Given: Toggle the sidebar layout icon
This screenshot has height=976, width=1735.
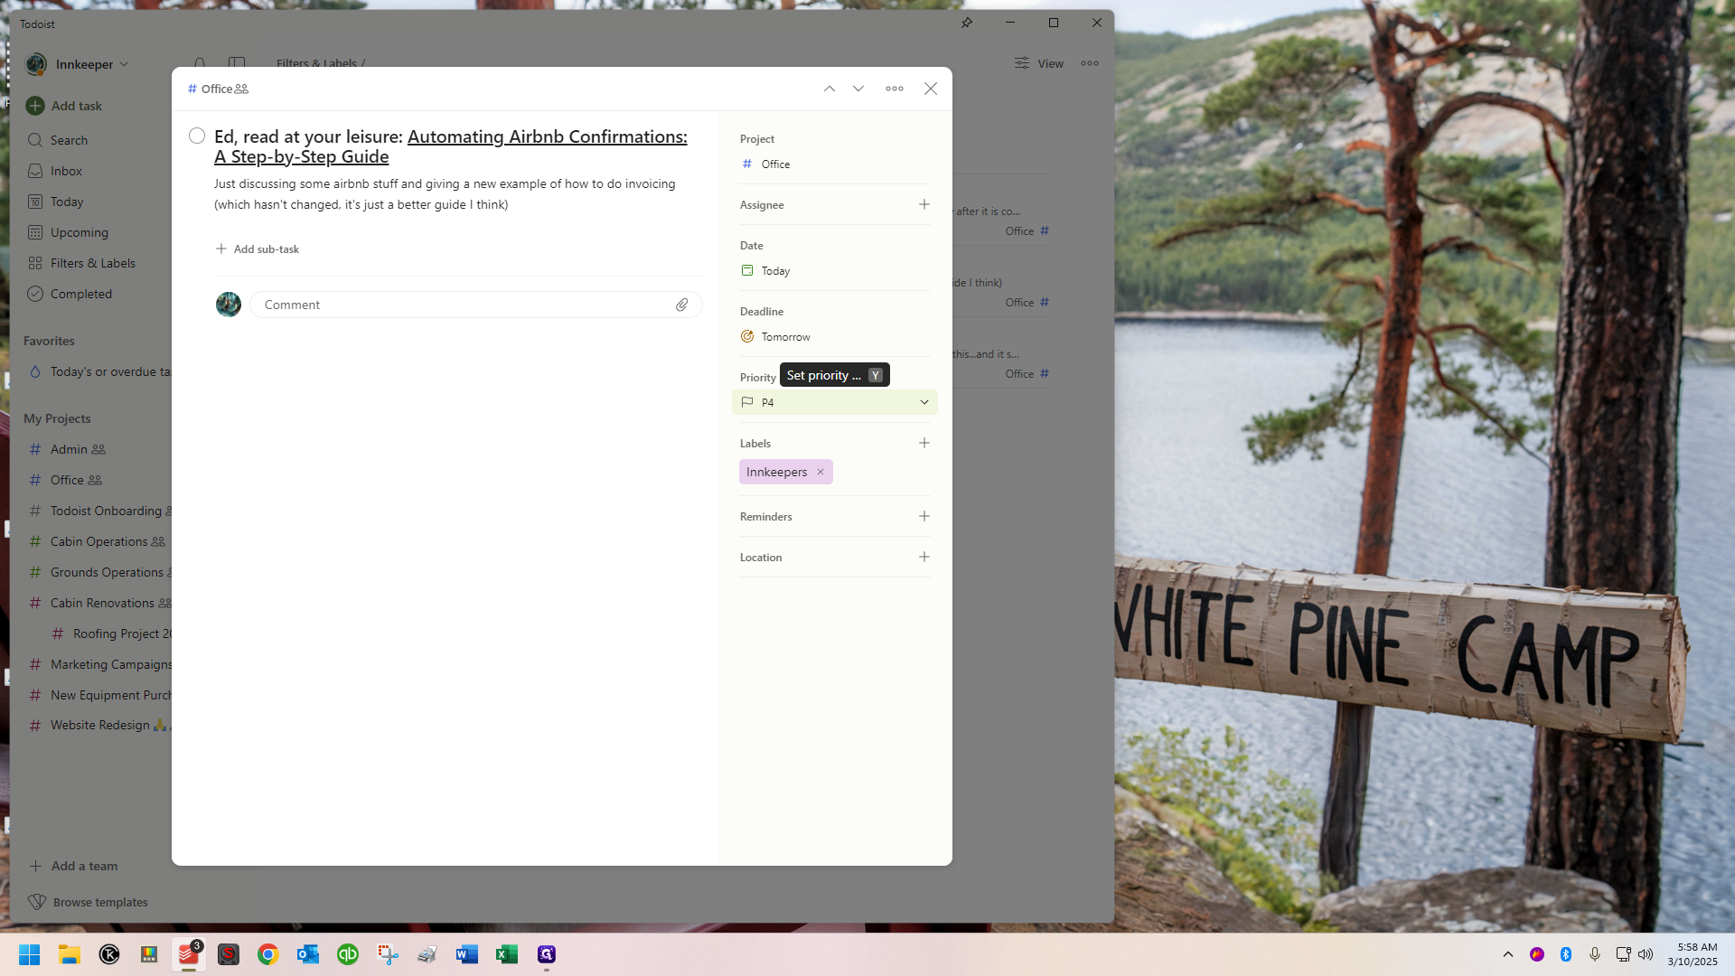Looking at the screenshot, I should pos(237,63).
